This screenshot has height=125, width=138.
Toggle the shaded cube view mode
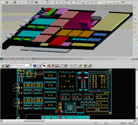[x=100, y=2]
